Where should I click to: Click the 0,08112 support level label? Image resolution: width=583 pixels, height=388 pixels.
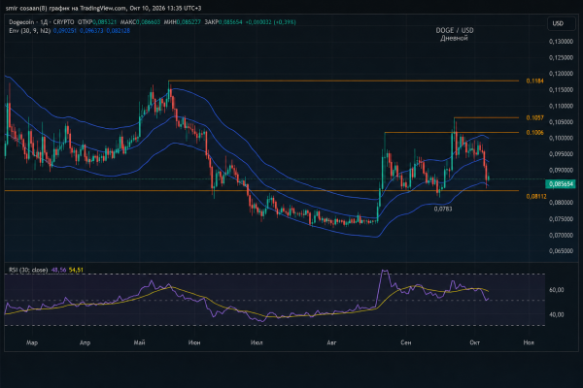pos(536,196)
